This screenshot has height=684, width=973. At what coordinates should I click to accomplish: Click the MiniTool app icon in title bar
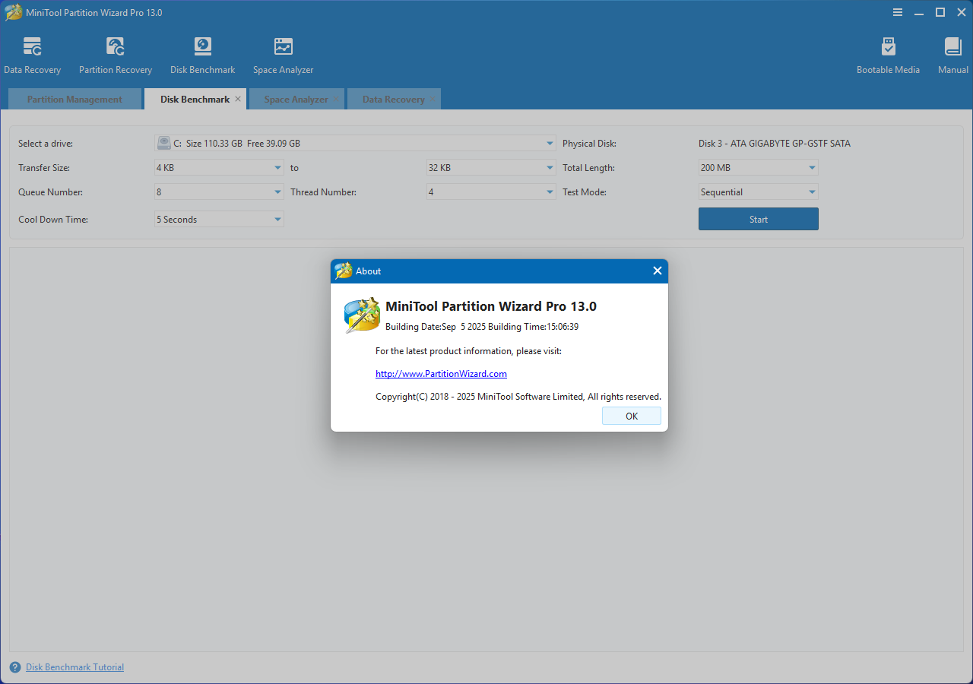(x=14, y=12)
